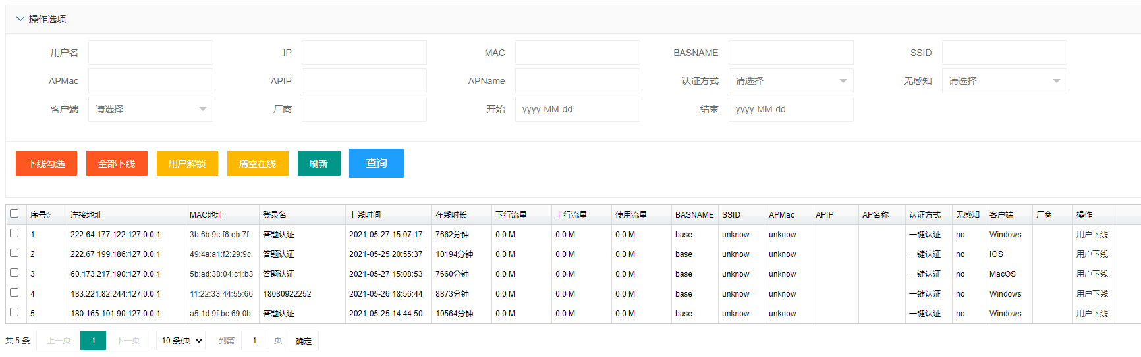Open the 10 条/页 page size selector
Image resolution: width=1141 pixels, height=357 pixels.
tap(181, 341)
